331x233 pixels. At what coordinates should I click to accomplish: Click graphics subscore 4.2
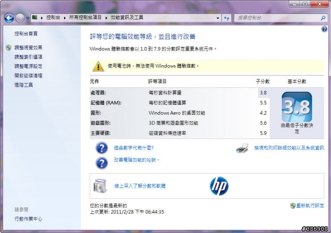[263, 113]
